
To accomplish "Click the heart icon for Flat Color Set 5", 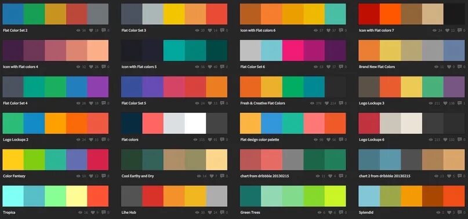I will coord(210,103).
